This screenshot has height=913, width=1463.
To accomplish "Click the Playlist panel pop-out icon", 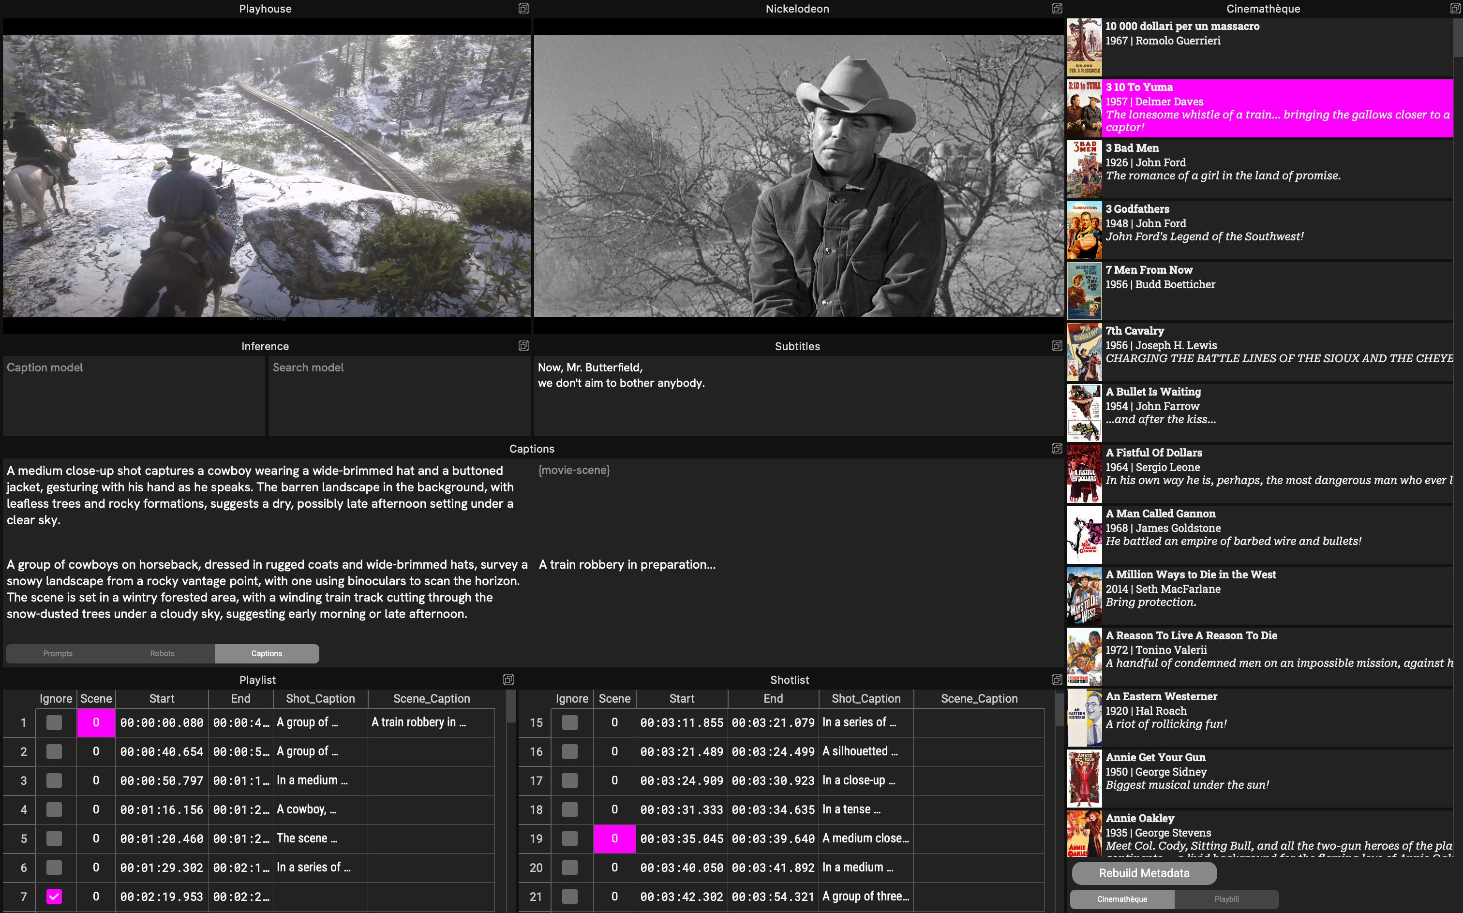I will click(x=508, y=679).
